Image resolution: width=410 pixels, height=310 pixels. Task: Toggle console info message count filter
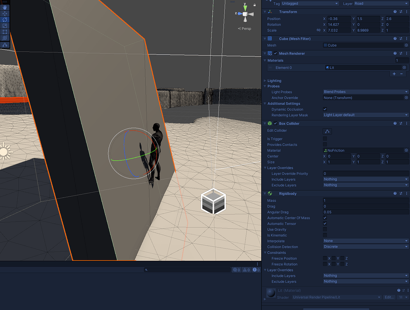coord(237,270)
